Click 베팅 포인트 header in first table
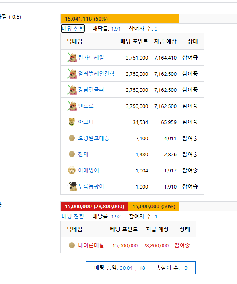Viewport: 237px width, 284px height. click(134, 41)
